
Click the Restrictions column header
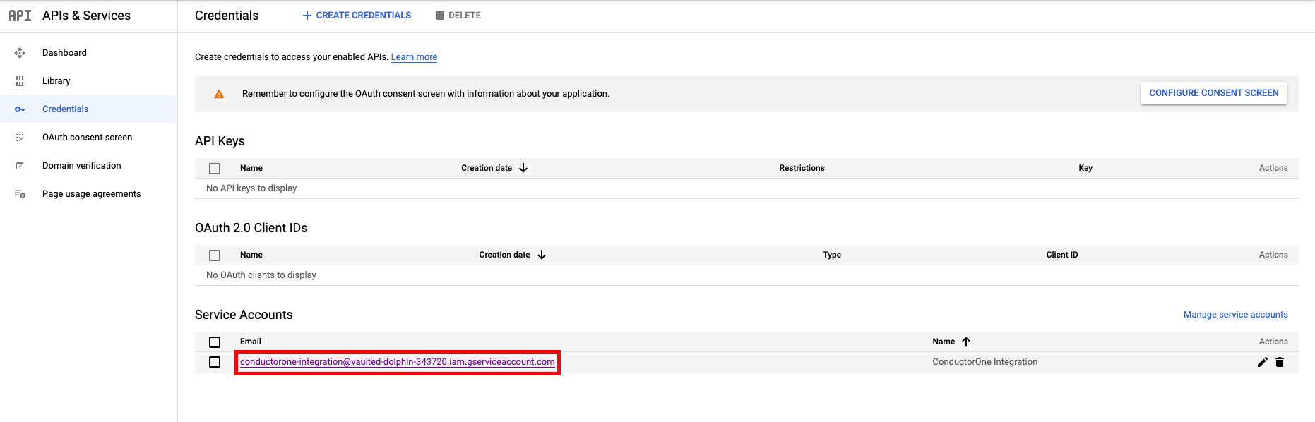pos(802,168)
